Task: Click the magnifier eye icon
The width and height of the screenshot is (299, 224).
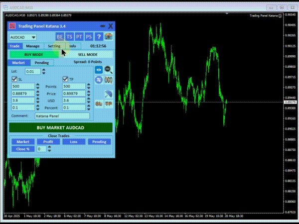Action: pos(108,70)
